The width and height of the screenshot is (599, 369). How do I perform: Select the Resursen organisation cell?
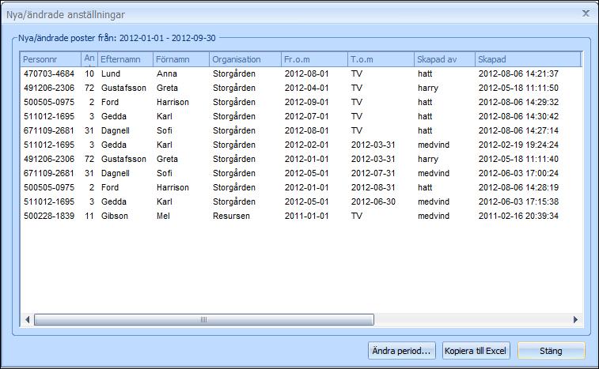(x=231, y=216)
